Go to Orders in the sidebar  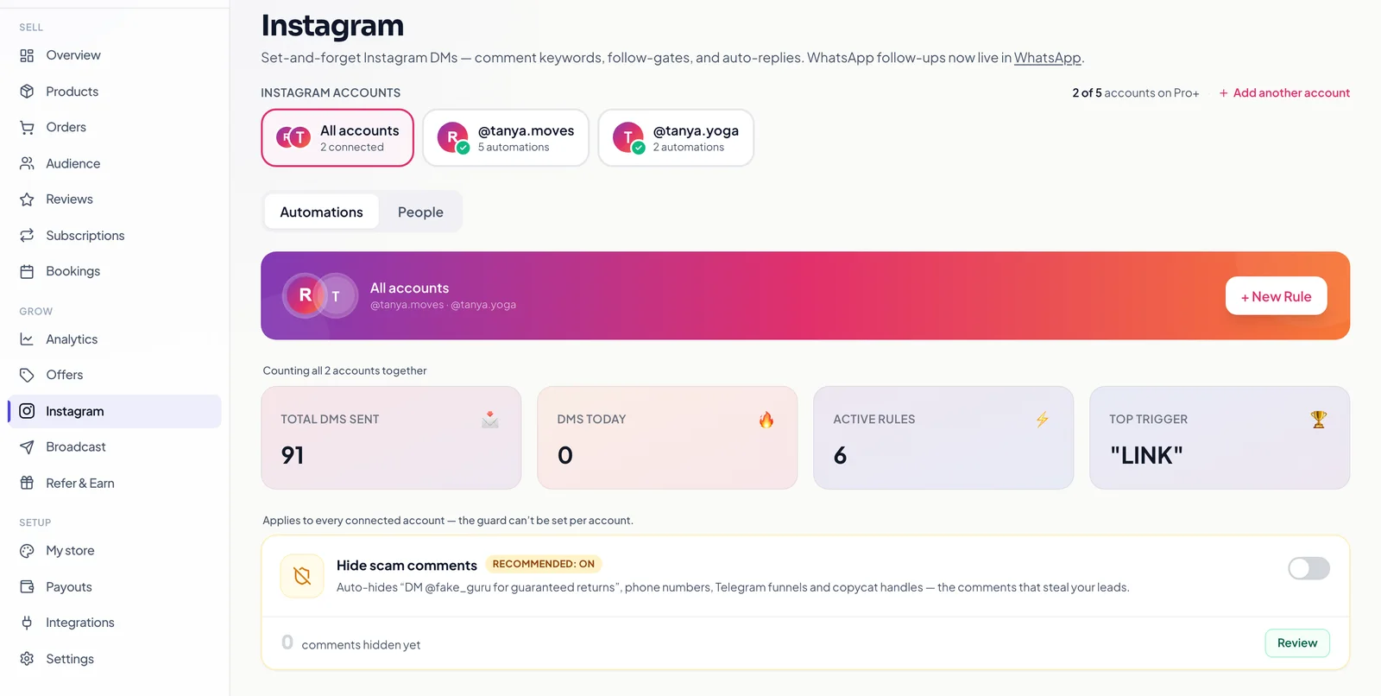[115, 127]
